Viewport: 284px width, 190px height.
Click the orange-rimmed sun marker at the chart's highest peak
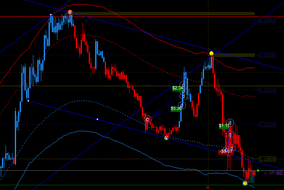pos(70,12)
